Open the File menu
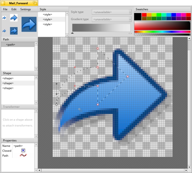 pos(5,9)
